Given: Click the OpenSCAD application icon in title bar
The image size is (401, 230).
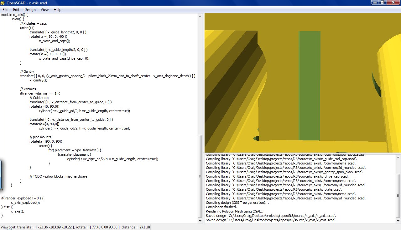Looking at the screenshot, I should coord(3,3).
